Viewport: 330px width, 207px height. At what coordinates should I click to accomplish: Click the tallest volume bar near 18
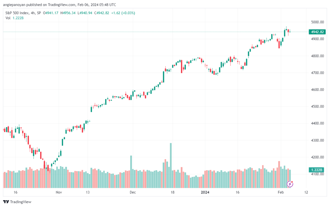tap(171, 165)
